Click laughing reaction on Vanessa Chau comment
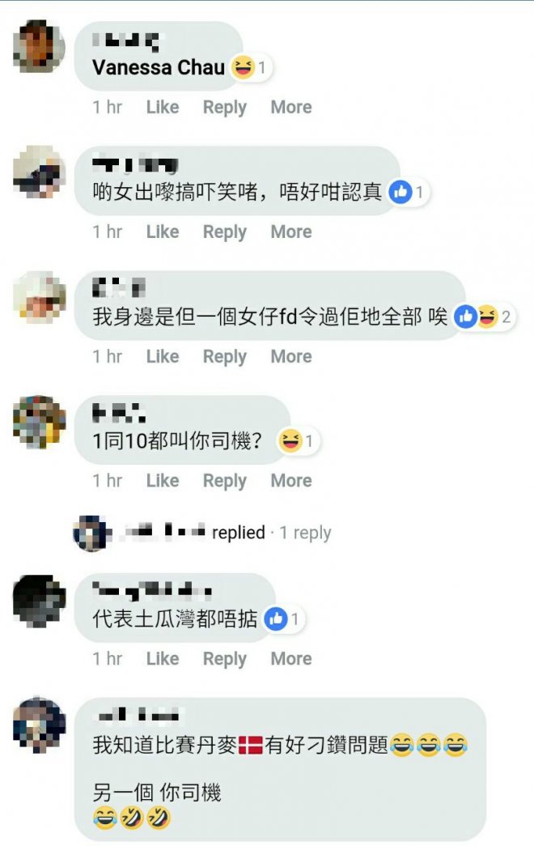The height and width of the screenshot is (846, 534). pyautogui.click(x=243, y=67)
